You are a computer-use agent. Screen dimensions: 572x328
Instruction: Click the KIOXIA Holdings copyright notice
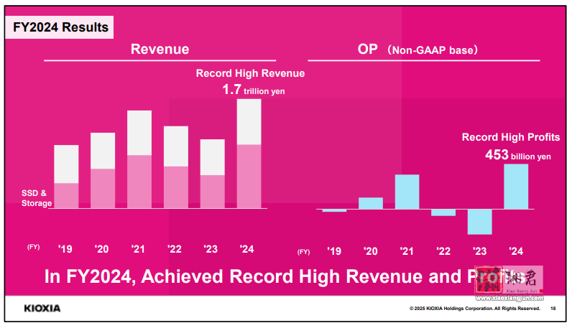tap(474, 309)
